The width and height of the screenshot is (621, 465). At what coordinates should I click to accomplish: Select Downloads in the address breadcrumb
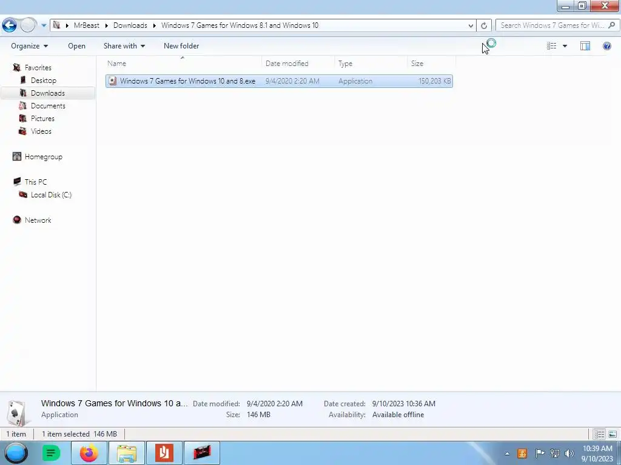click(x=130, y=25)
